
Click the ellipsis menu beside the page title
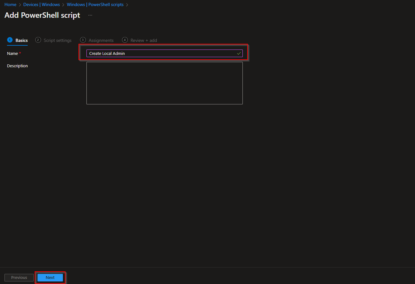coord(90,15)
